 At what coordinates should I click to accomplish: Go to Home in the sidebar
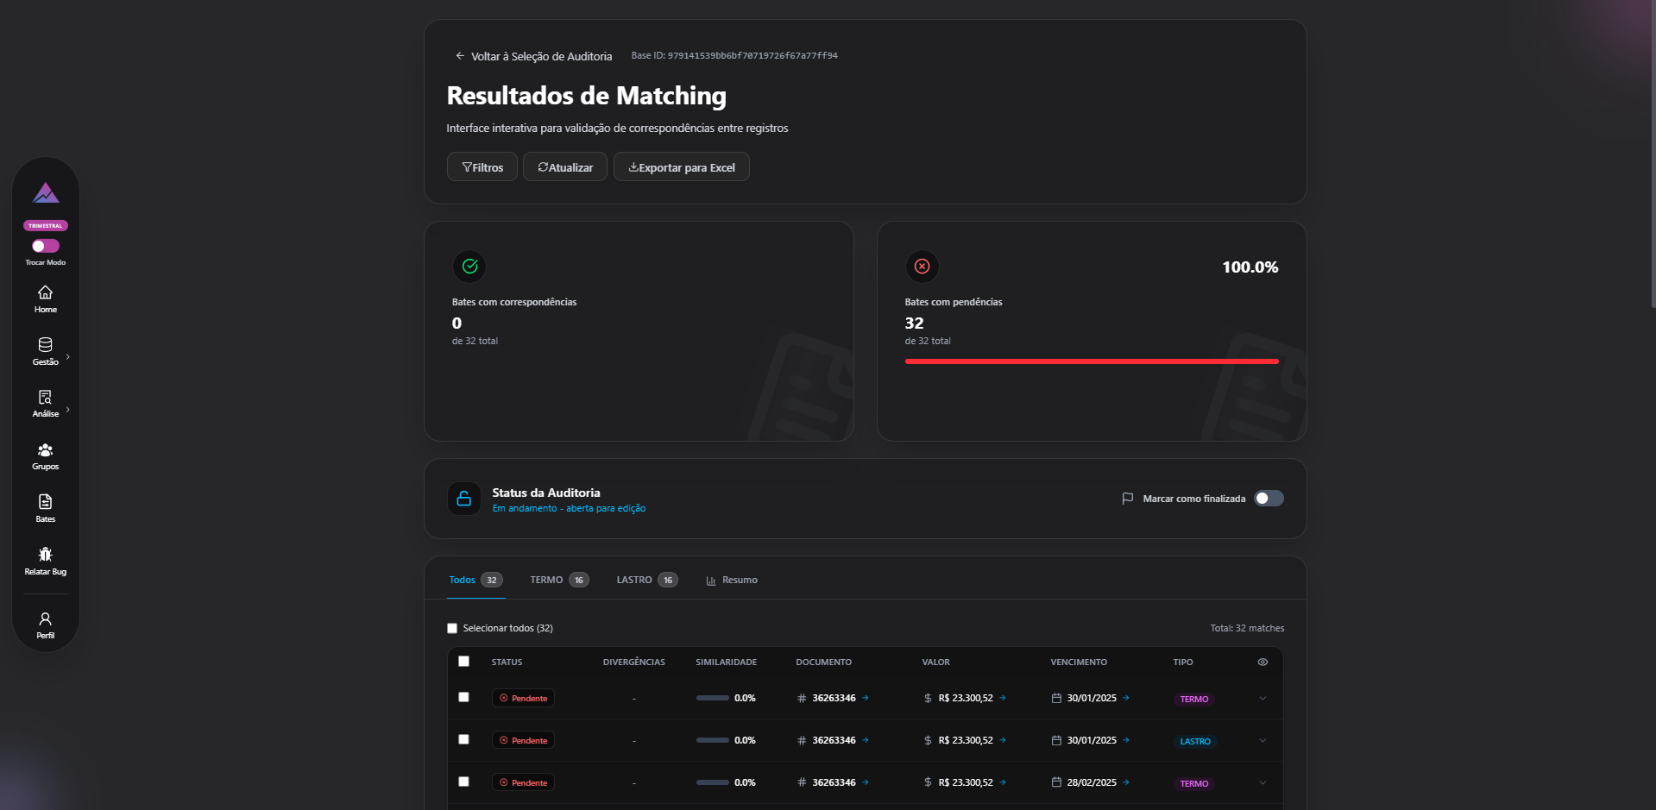coord(46,298)
